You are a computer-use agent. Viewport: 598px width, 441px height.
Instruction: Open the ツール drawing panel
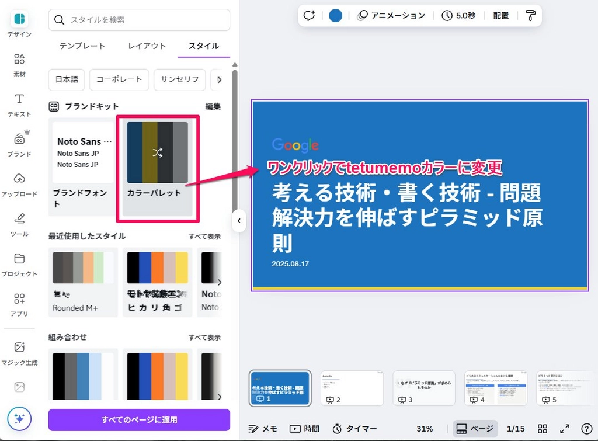[19, 225]
